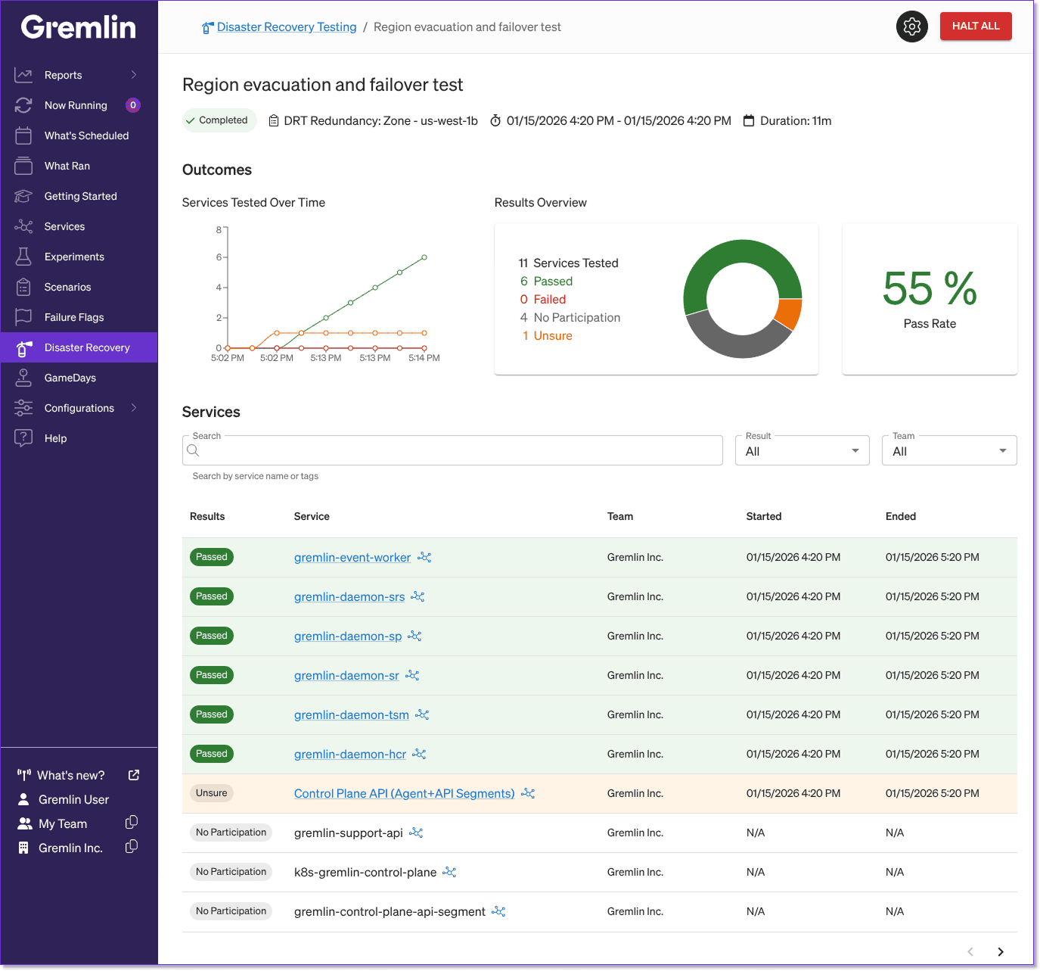Click the Scenarios clipboard icon
Viewport: 1040px width, 971px height.
point(23,287)
